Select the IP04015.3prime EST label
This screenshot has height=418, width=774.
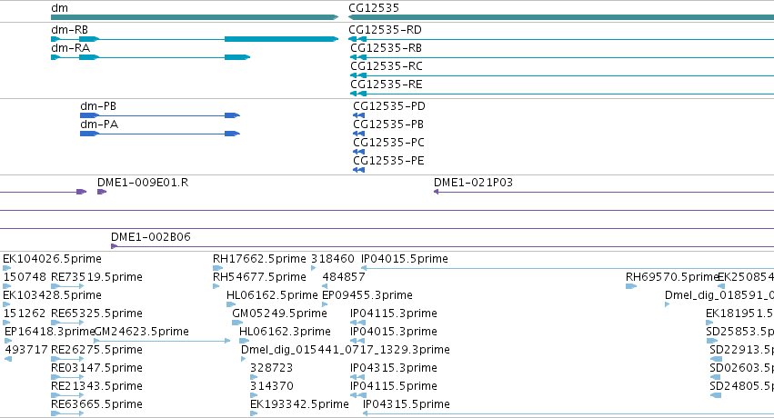(394, 332)
